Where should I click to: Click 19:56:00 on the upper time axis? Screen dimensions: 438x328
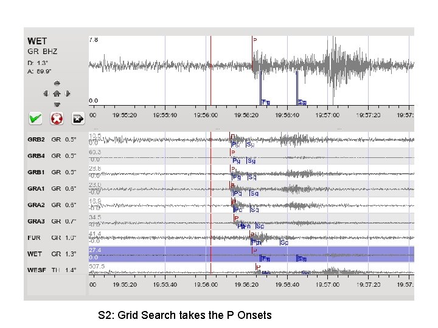pyautogui.click(x=206, y=115)
